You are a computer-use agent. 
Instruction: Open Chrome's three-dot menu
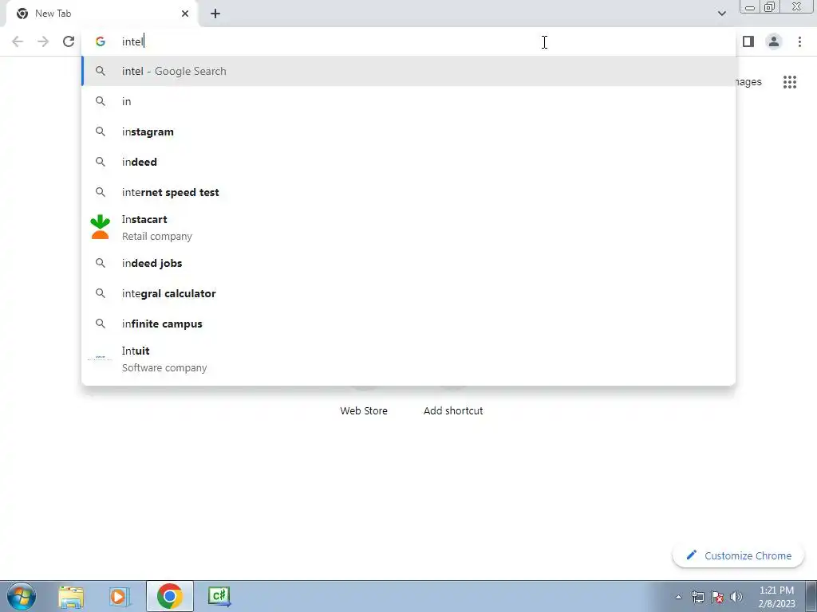point(799,41)
